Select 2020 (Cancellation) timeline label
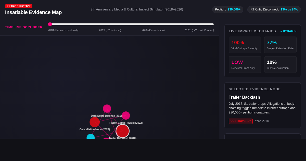Viewport: 306px width, 161px height. [x=153, y=30]
